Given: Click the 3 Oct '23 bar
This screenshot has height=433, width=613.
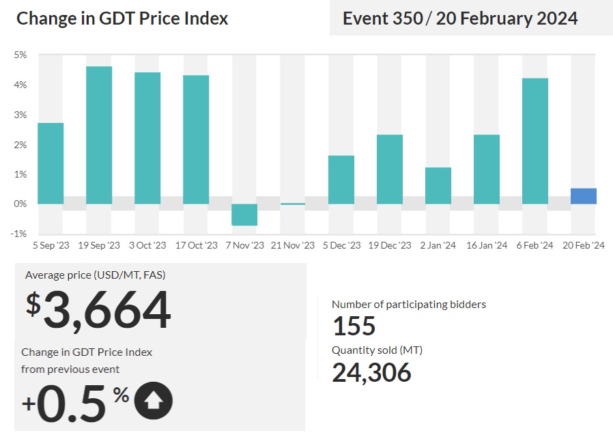Looking at the screenshot, I should (x=147, y=138).
